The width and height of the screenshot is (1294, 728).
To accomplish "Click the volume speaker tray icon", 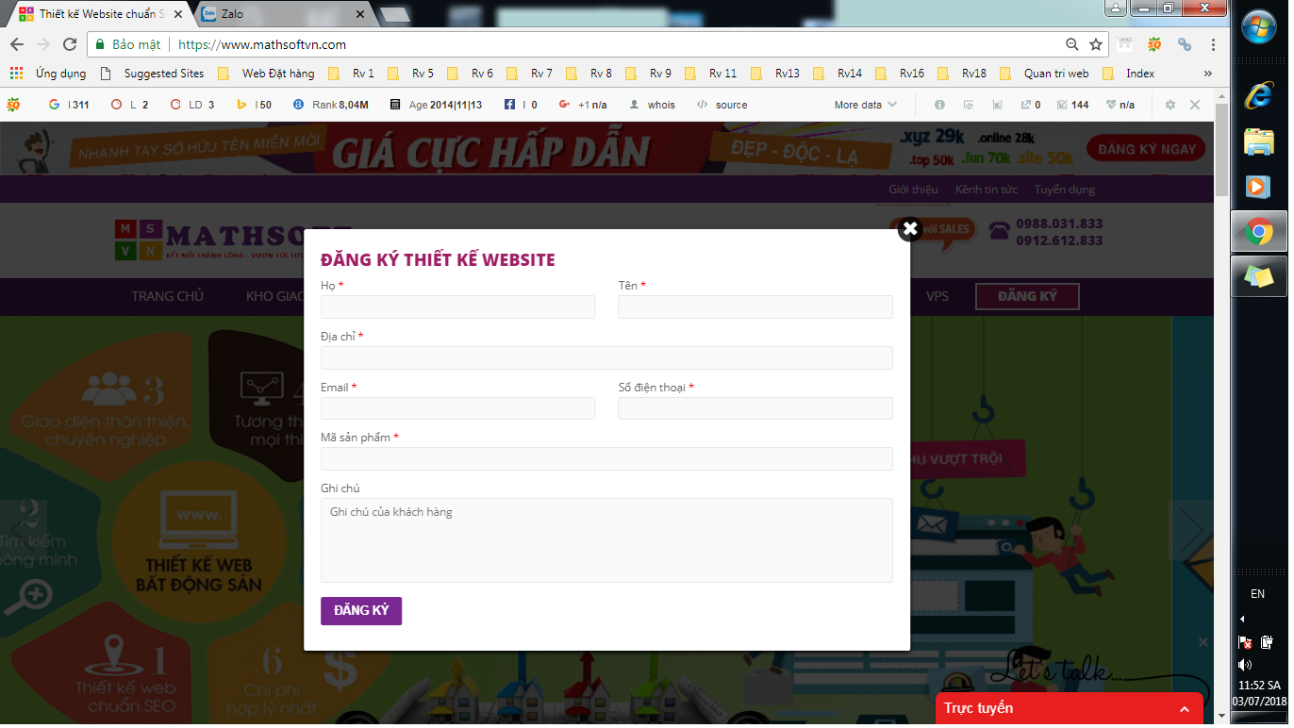I will (1245, 665).
